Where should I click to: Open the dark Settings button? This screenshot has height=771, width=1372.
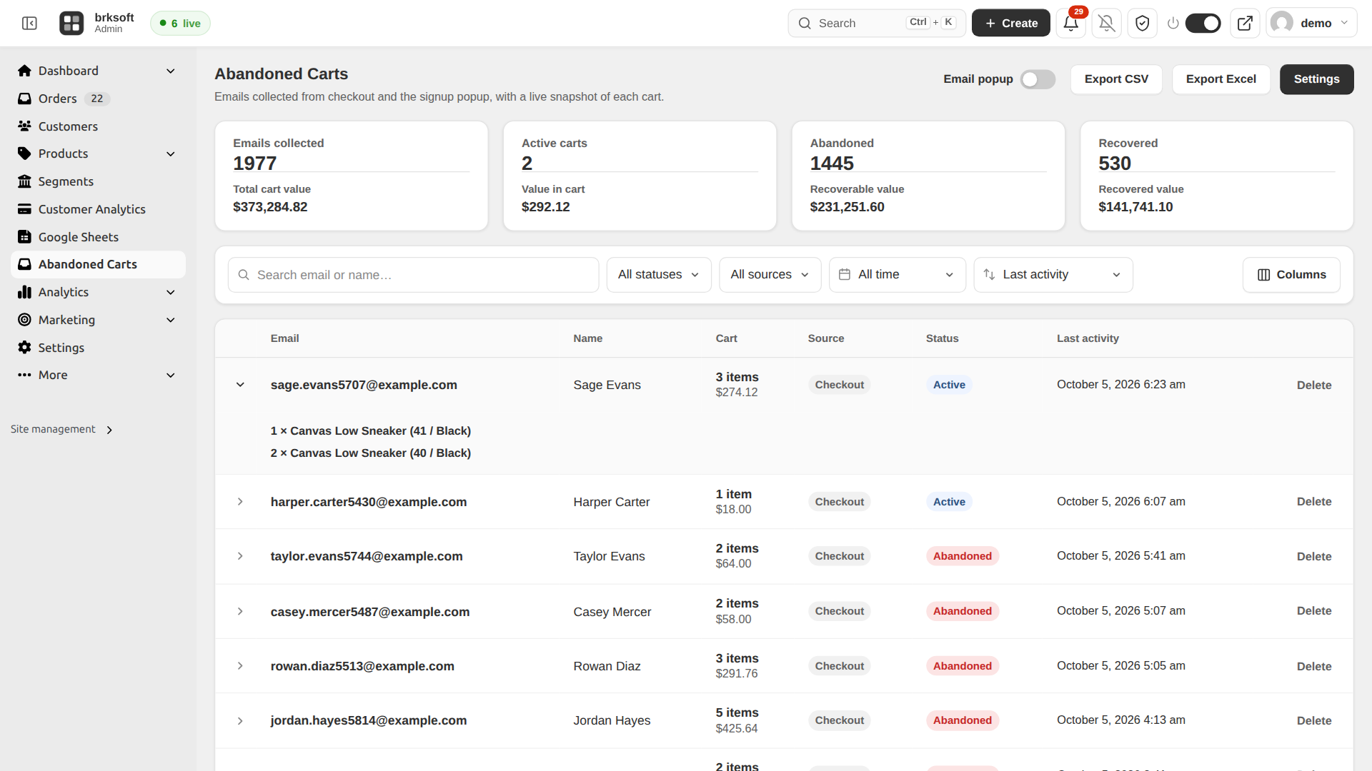[x=1316, y=79]
